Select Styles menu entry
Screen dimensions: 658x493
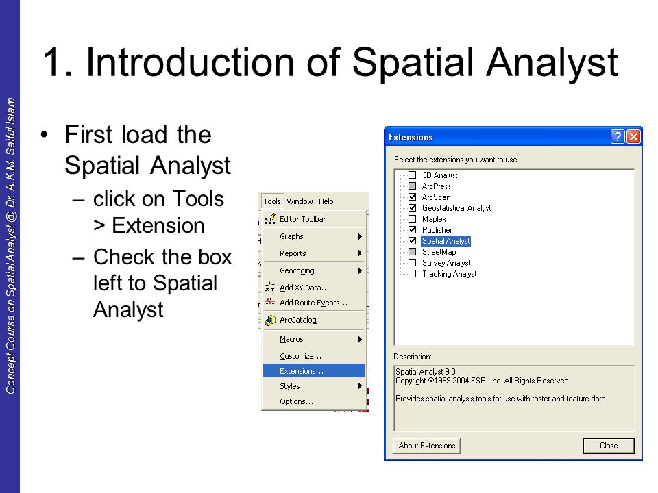(x=314, y=386)
